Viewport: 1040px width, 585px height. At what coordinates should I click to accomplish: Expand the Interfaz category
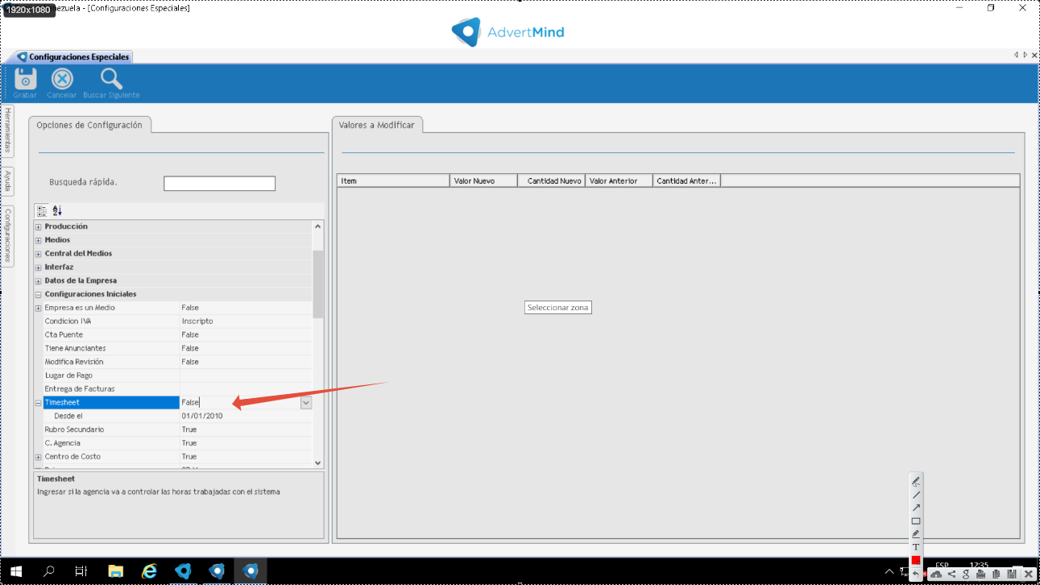[38, 268]
